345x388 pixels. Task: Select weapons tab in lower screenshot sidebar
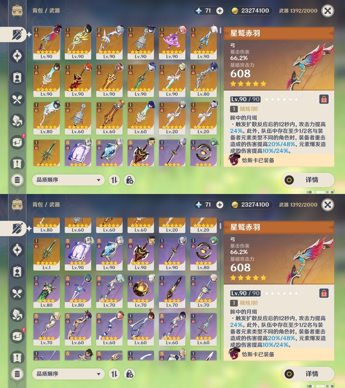(17, 228)
